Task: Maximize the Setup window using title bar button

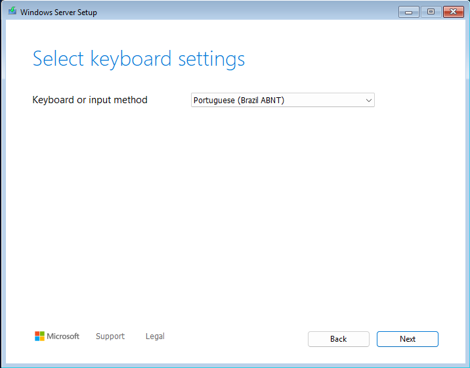Action: coord(431,12)
